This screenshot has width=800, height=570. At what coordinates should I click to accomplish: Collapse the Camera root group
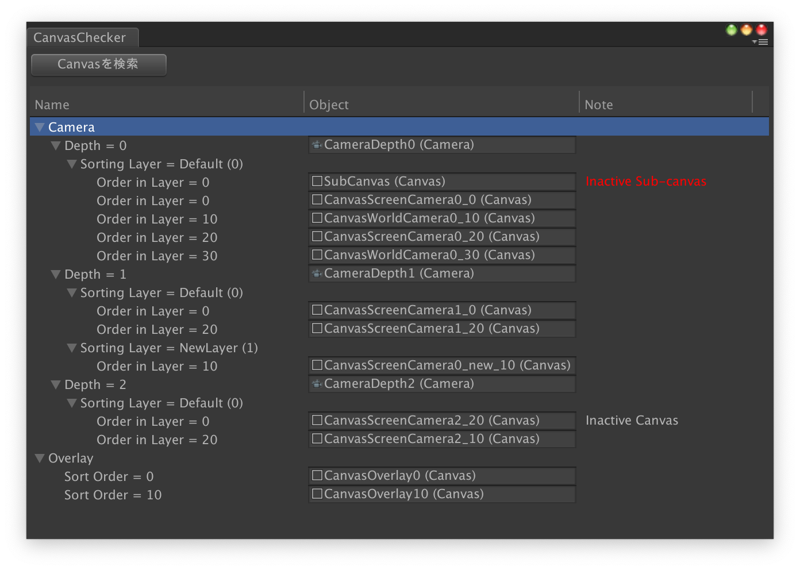coord(40,127)
